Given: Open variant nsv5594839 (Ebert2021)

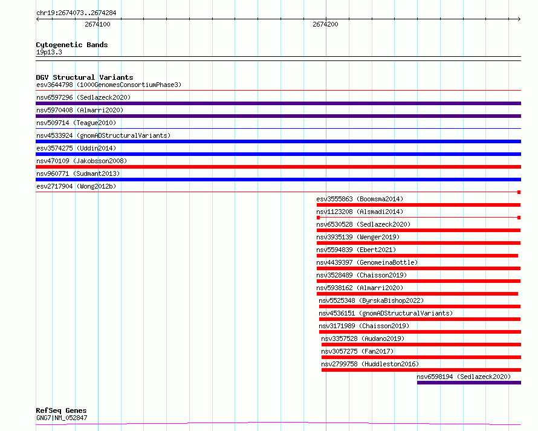Looking at the screenshot, I should 356,250.
